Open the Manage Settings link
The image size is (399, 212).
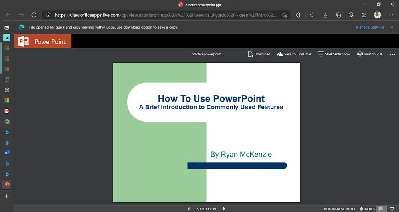(x=370, y=27)
